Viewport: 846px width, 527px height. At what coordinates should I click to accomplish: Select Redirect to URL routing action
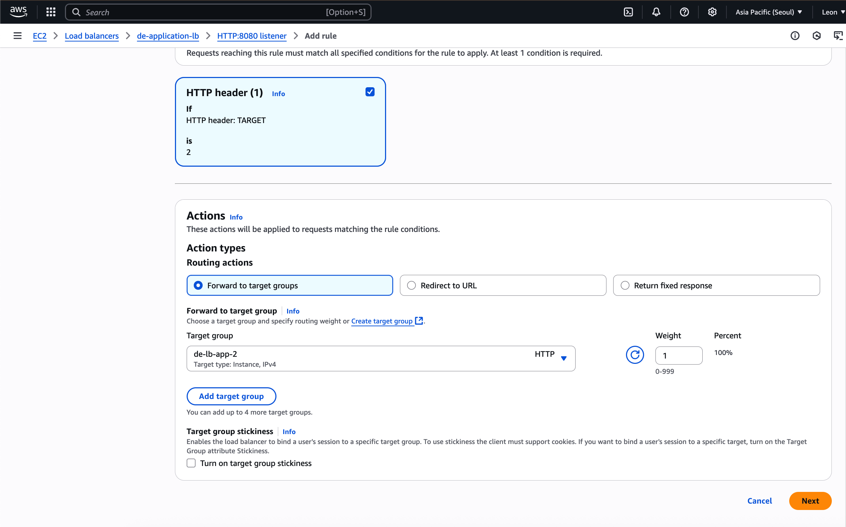[x=411, y=285]
